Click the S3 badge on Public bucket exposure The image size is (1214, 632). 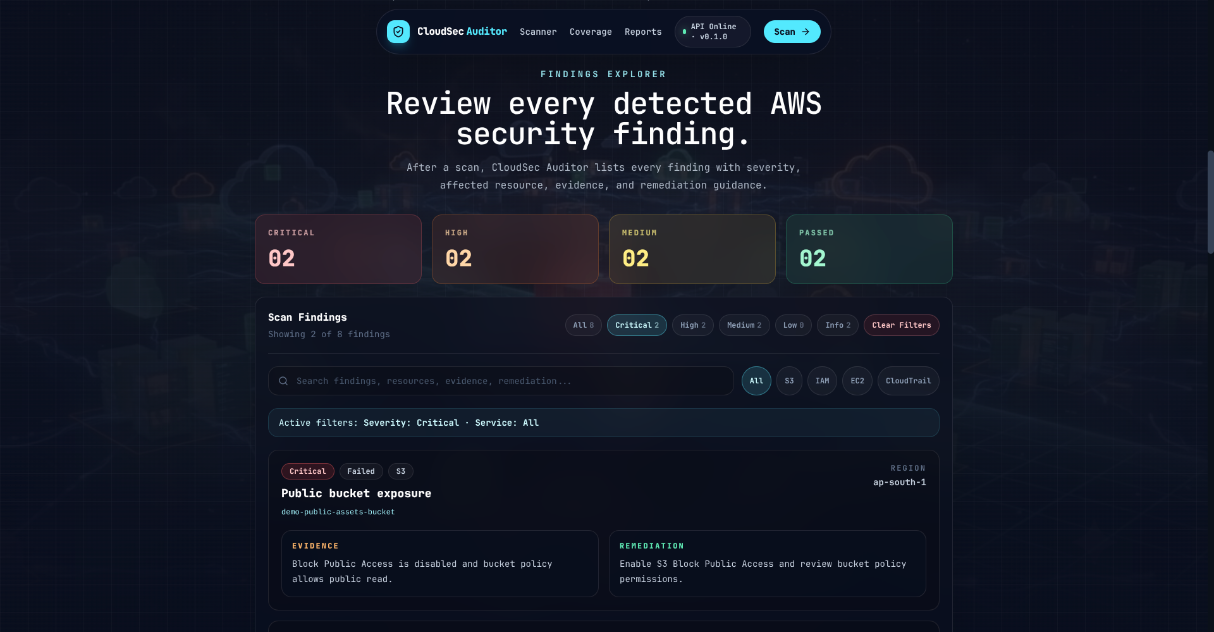click(401, 471)
